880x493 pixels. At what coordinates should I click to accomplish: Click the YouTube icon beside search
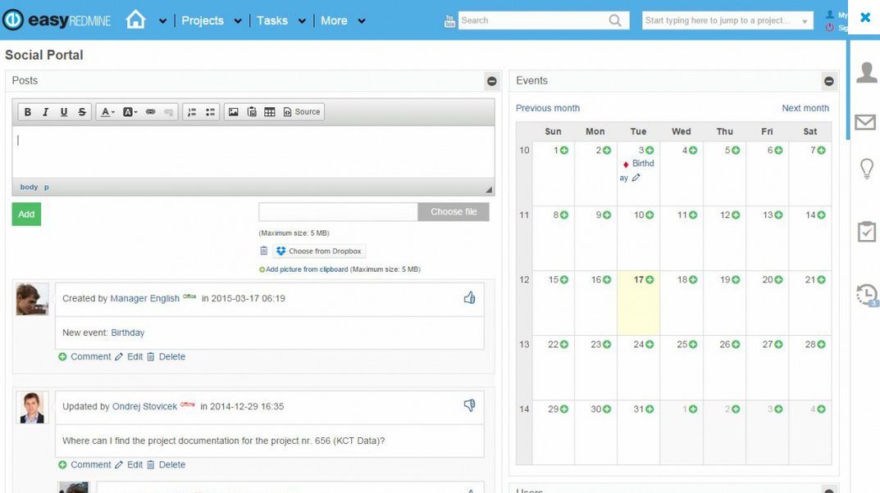449,21
